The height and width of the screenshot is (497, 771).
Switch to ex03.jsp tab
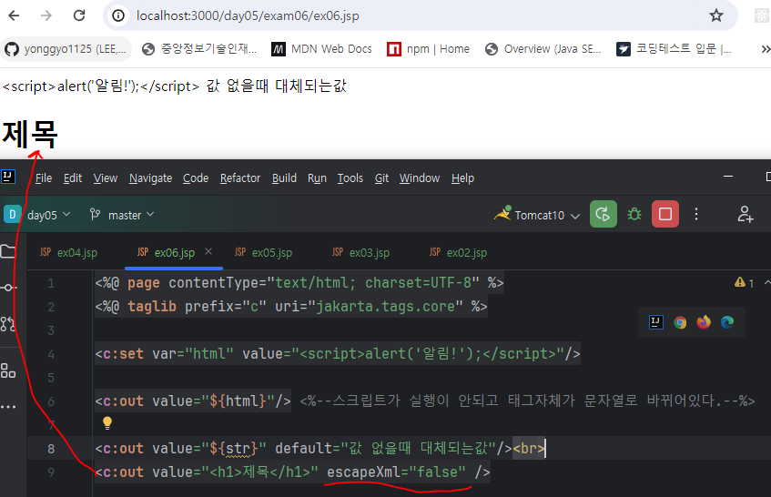360,253
